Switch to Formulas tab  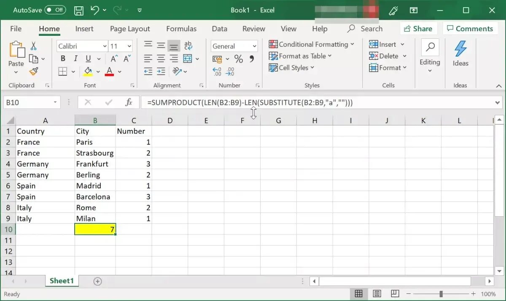coord(181,29)
